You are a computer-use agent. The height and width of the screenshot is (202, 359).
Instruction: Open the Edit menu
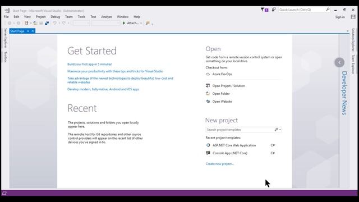point(16,17)
